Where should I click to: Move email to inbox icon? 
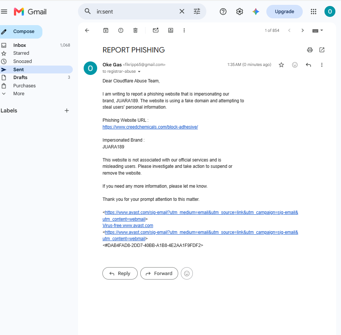pos(171,30)
